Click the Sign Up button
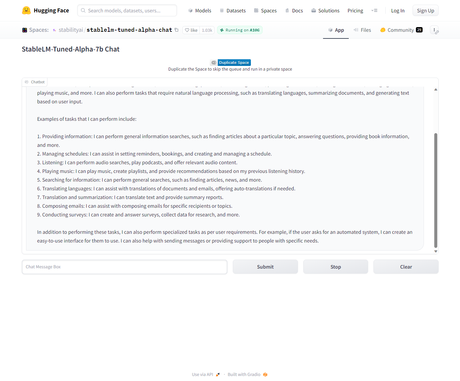 click(x=426, y=11)
